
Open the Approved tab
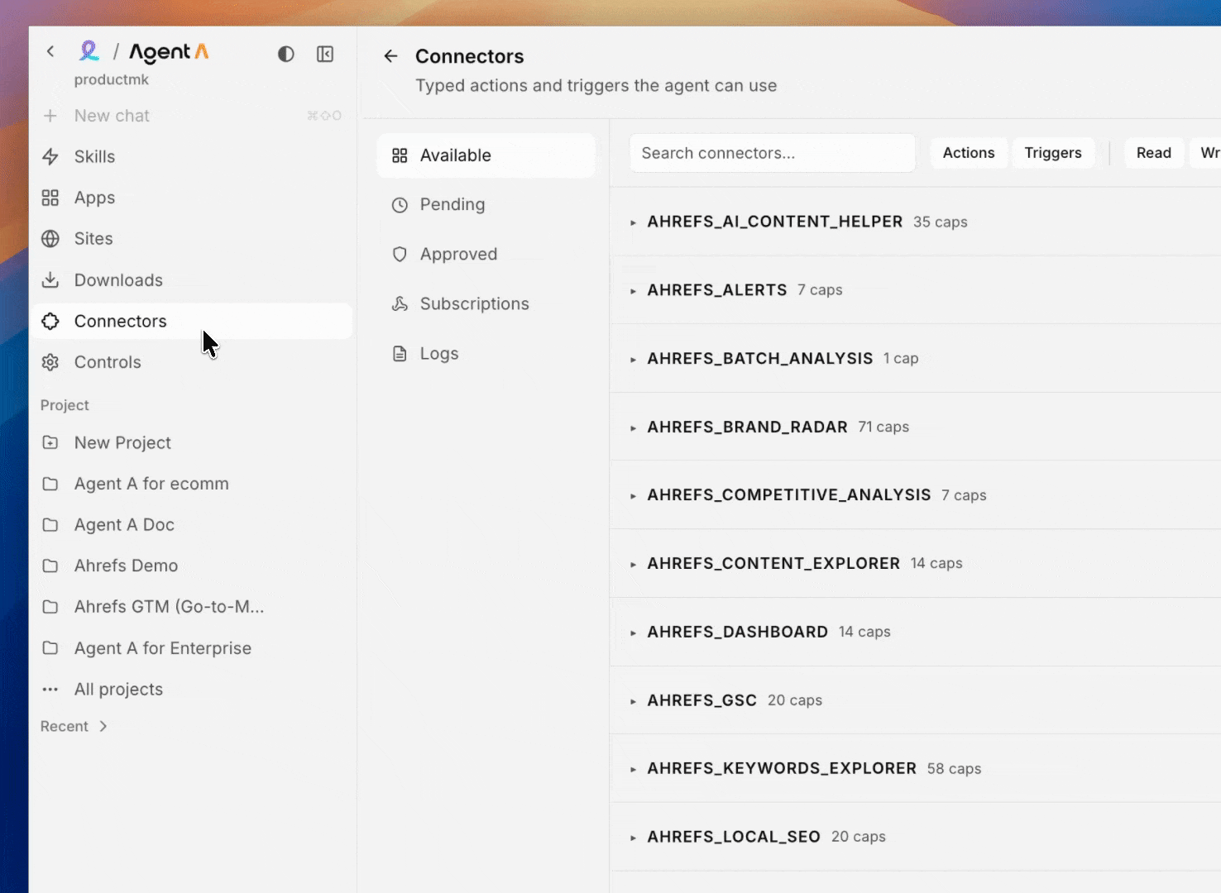coord(486,255)
